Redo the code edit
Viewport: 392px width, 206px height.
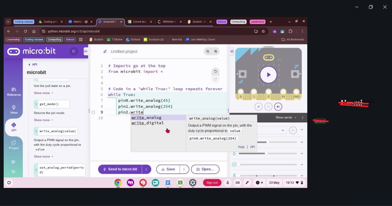[x=215, y=79]
